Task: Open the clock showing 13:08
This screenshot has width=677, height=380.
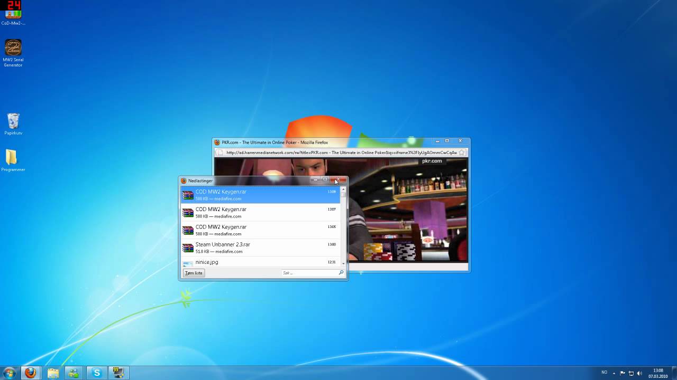Action: pos(658,373)
